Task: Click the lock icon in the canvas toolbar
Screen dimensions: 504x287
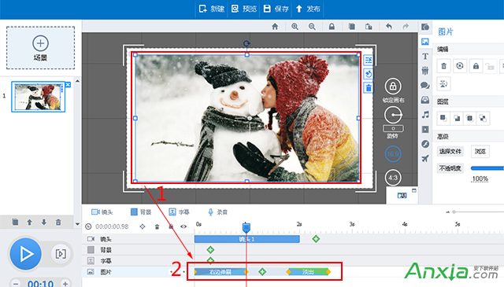Action: 332,26
